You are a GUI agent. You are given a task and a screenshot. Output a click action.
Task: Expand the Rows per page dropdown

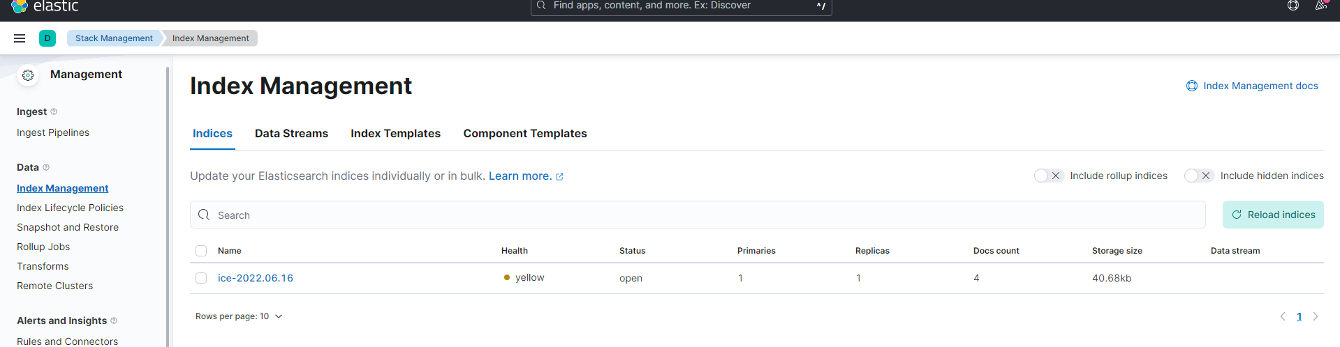coord(239,316)
